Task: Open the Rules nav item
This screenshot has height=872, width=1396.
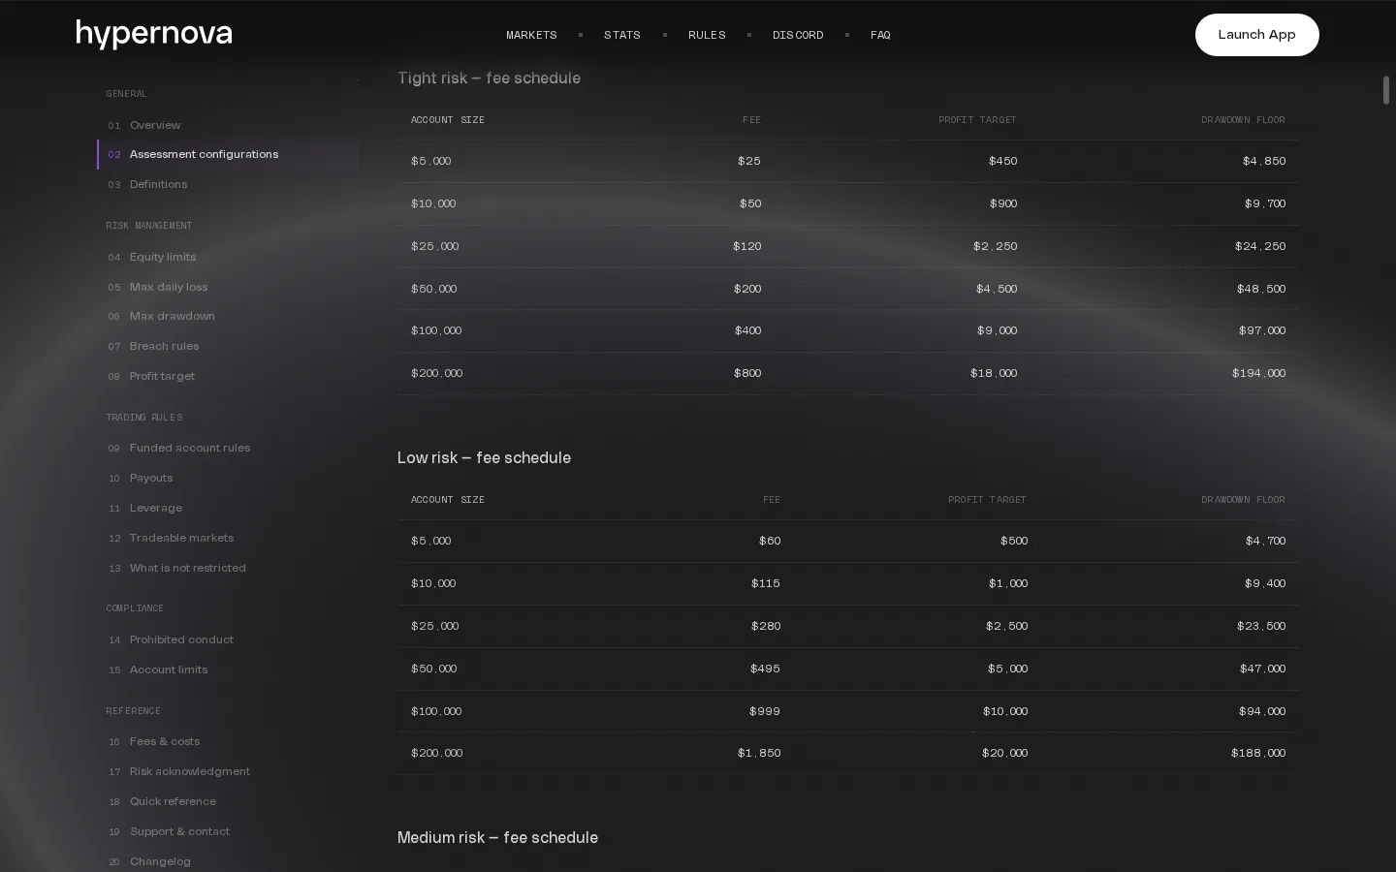Action: point(707,35)
